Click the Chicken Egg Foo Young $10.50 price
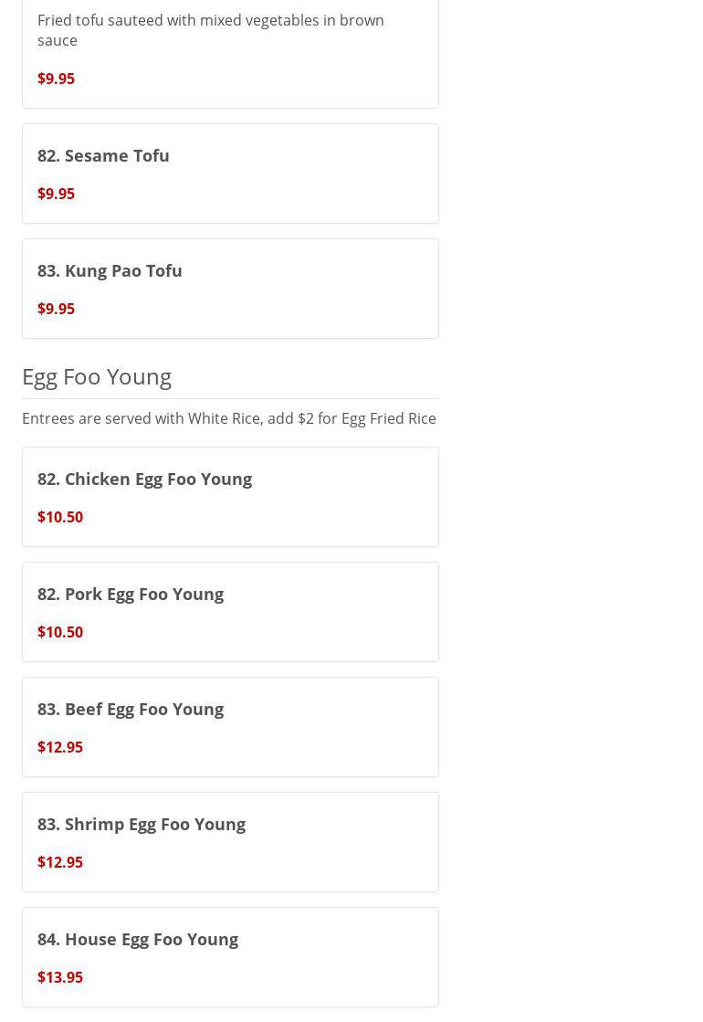This screenshot has height=1022, width=703. (60, 517)
